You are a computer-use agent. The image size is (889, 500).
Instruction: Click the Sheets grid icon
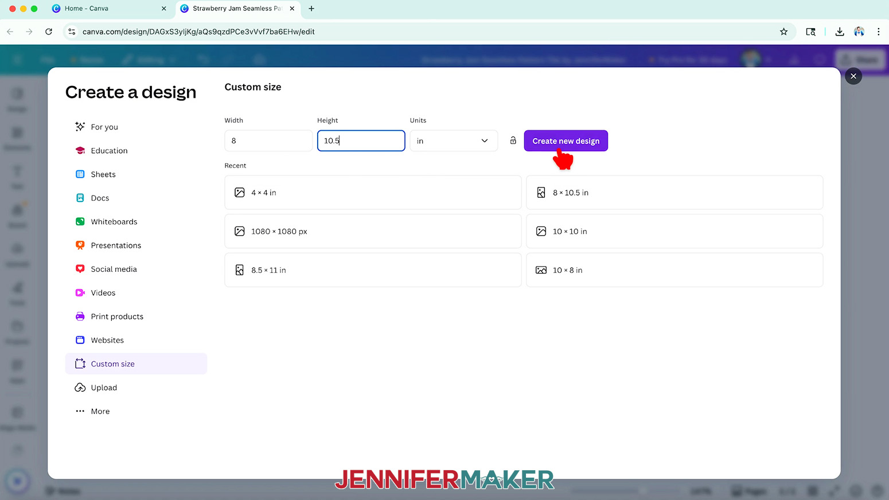click(x=80, y=174)
